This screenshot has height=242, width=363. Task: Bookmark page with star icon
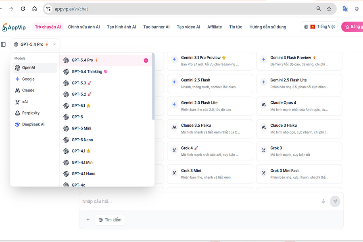[x=329, y=8]
